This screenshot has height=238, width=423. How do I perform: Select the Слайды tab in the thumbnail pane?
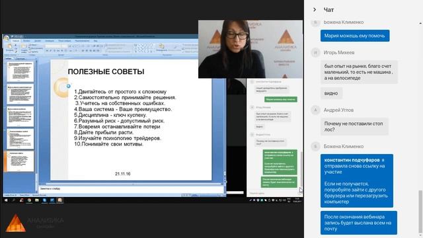coord(9,59)
